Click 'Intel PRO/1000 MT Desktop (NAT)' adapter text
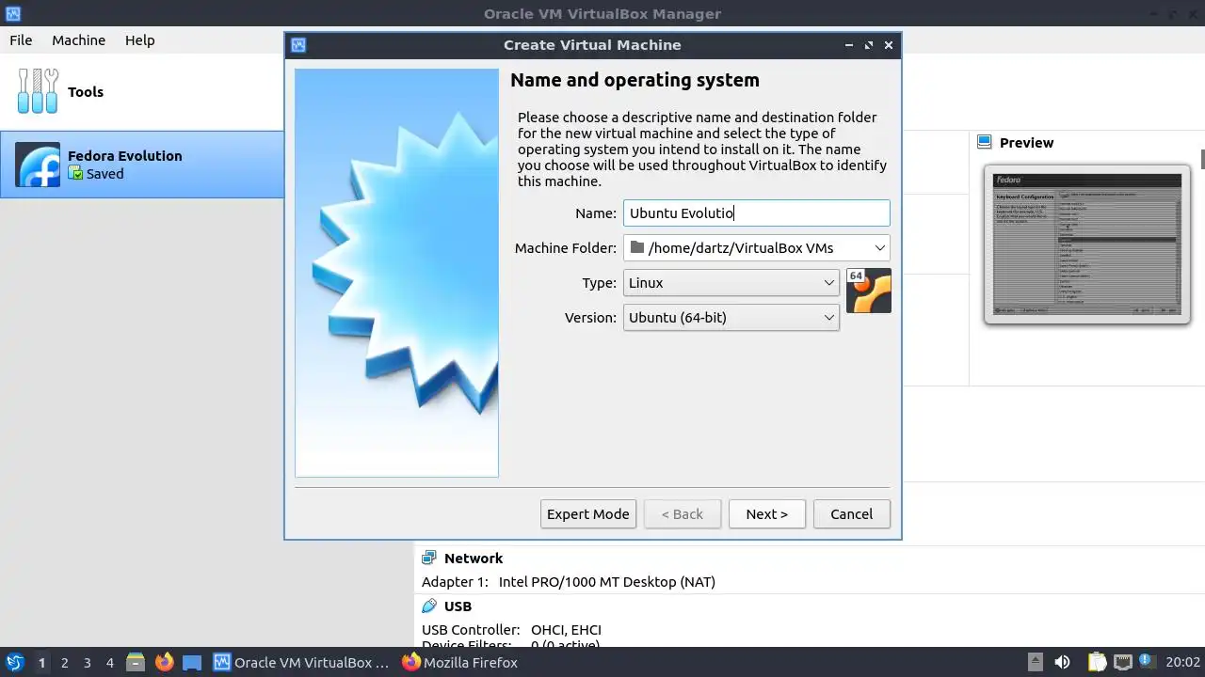The image size is (1205, 677). (607, 582)
